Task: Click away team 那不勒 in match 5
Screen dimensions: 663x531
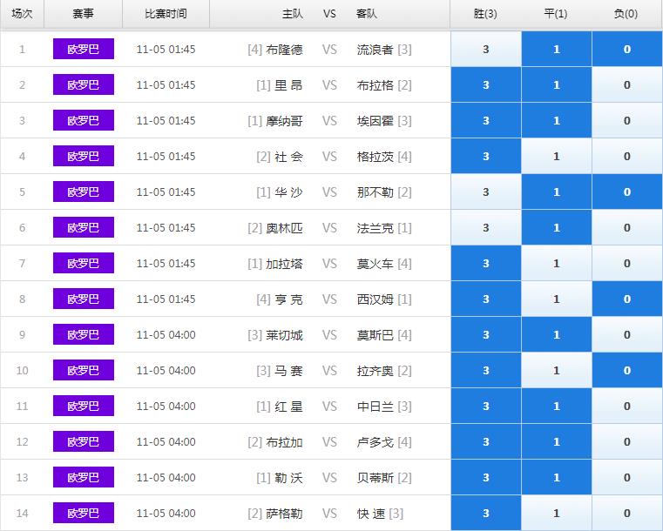Action: (375, 192)
